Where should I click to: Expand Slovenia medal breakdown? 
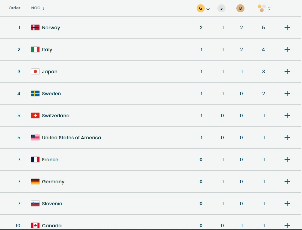click(287, 203)
